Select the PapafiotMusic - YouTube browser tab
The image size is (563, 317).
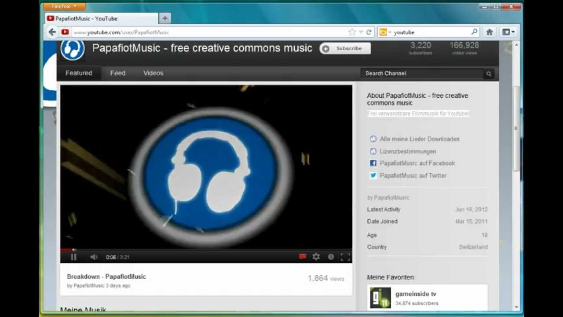click(x=101, y=18)
